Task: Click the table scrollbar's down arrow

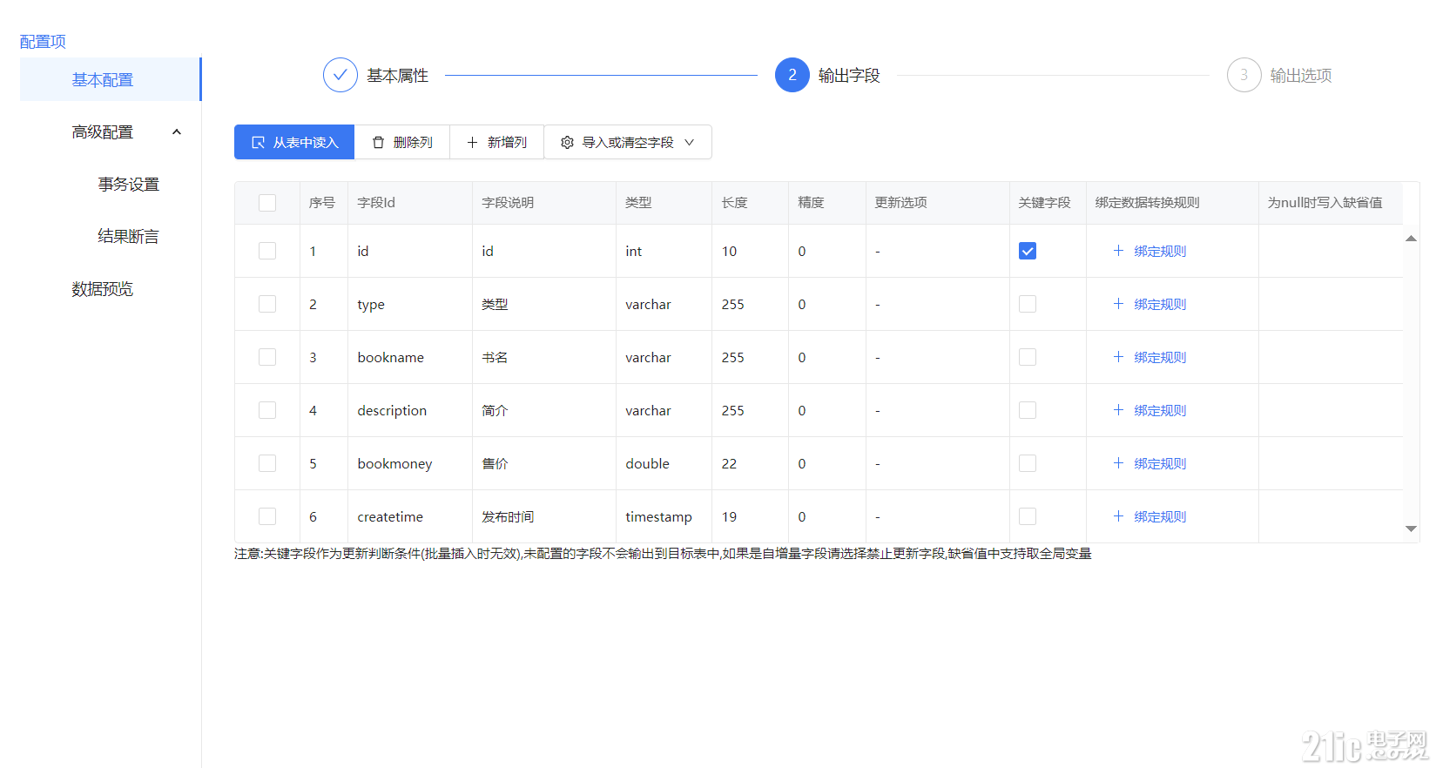Action: point(1411,529)
